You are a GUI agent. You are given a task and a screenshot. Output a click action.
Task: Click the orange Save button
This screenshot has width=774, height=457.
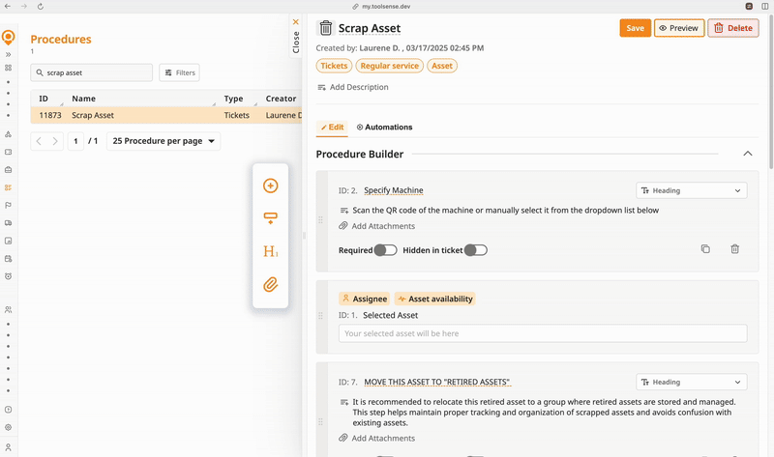(635, 28)
